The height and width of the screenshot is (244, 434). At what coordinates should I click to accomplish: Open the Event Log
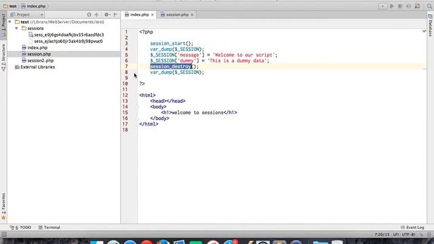(x=412, y=228)
